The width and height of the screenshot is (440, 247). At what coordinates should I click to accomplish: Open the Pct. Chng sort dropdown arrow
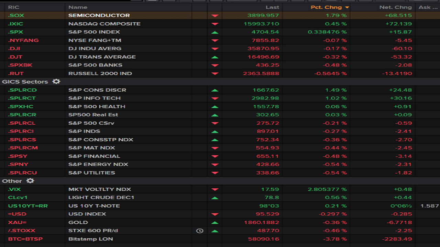pos(347,7)
